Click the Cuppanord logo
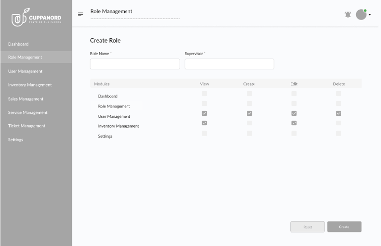Image resolution: width=381 pixels, height=246 pixels. 36,19
